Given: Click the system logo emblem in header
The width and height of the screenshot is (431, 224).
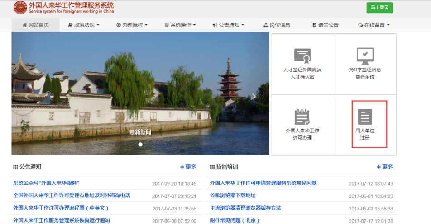Looking at the screenshot, I should point(20,8).
